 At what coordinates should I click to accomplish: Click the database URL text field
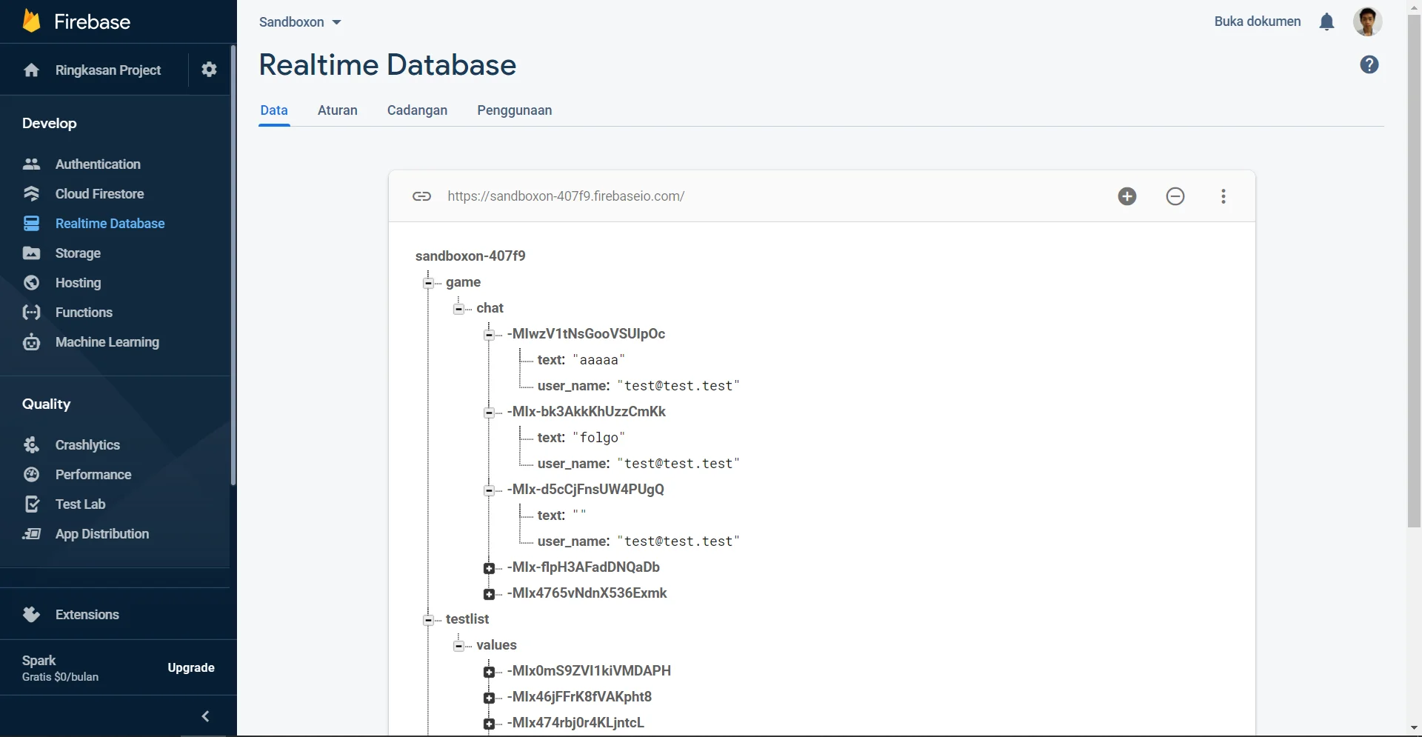566,196
